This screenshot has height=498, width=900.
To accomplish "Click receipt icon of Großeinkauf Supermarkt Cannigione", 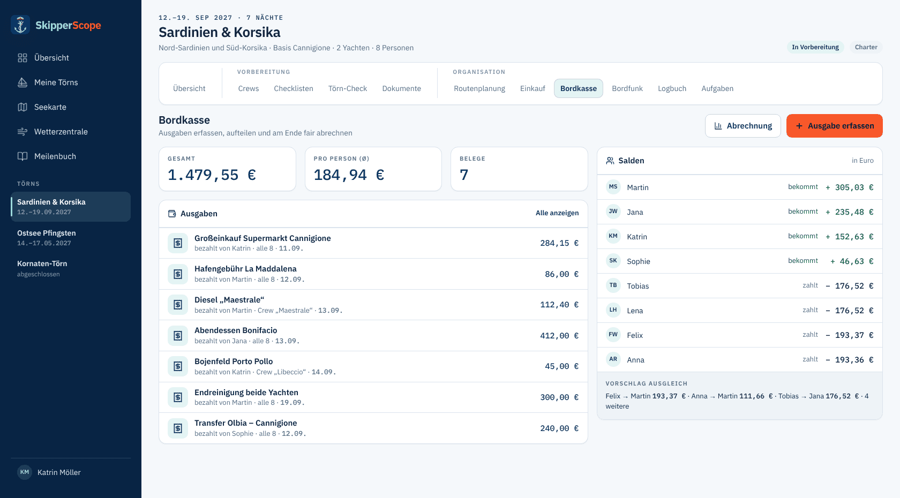I will pyautogui.click(x=178, y=243).
